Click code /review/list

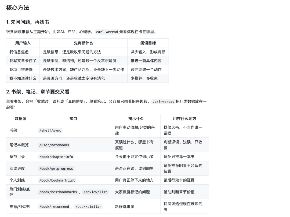(95, 192)
